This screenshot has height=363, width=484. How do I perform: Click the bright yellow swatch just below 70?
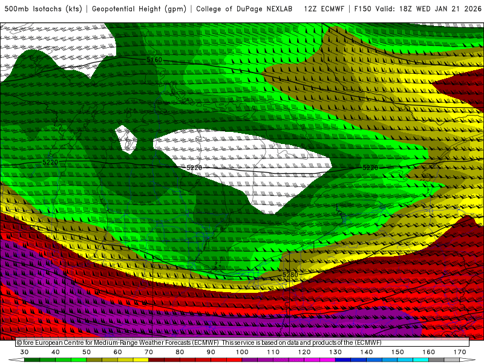point(141,360)
